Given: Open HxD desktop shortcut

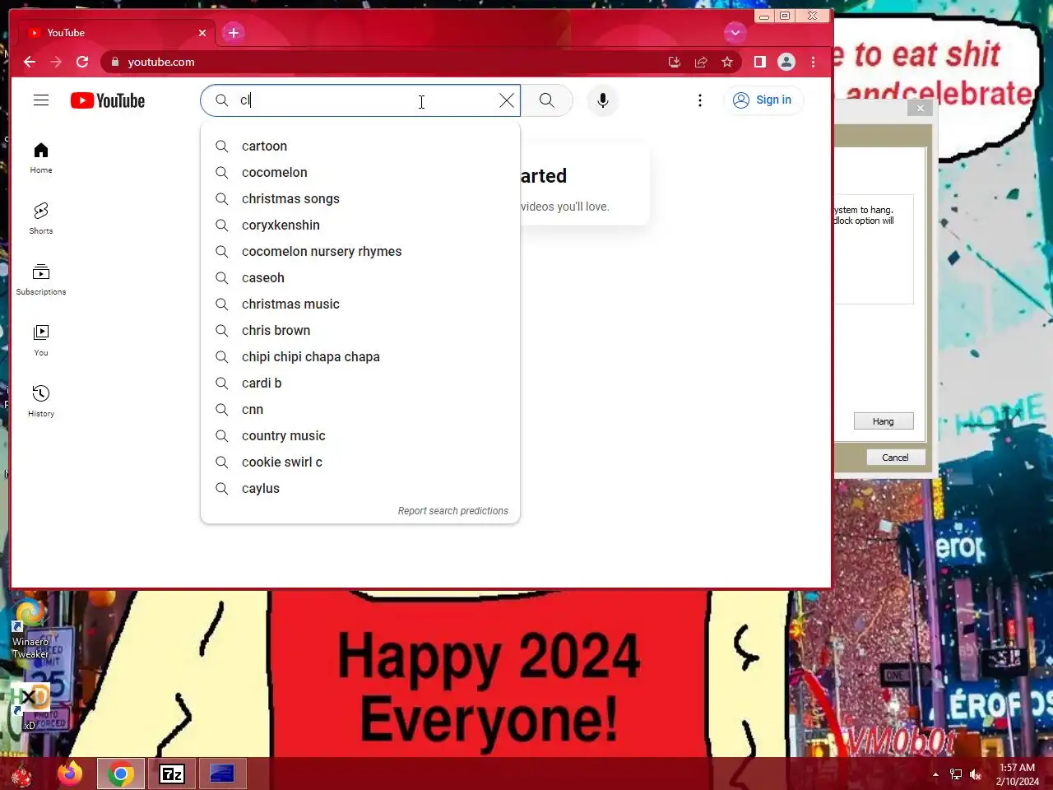Looking at the screenshot, I should tap(30, 706).
